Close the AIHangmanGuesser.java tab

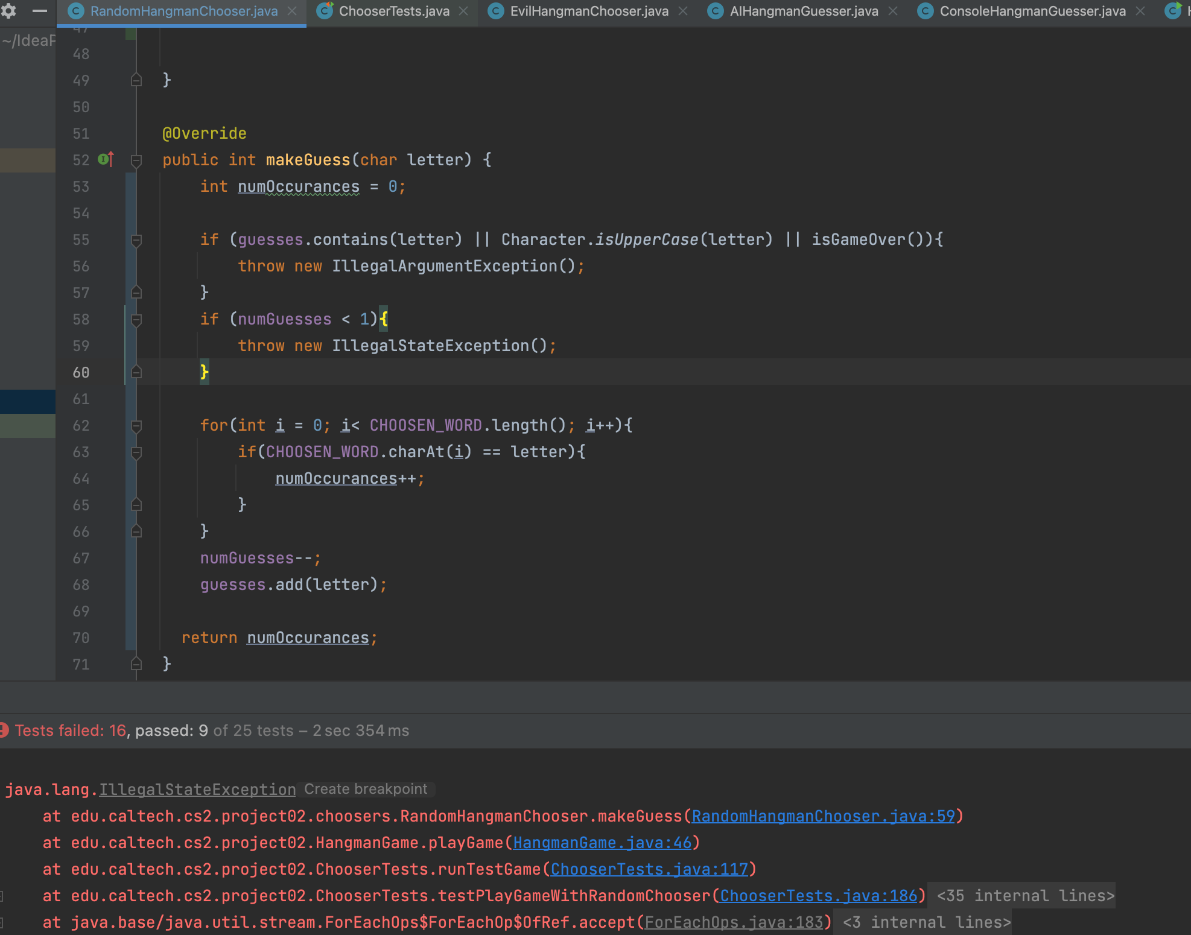click(x=894, y=11)
